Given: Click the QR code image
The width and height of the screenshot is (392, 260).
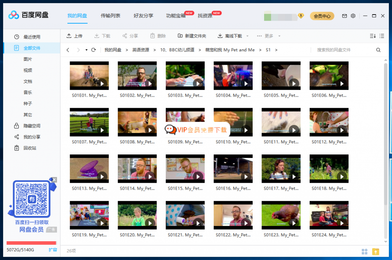Looking at the screenshot, I should coord(31,199).
